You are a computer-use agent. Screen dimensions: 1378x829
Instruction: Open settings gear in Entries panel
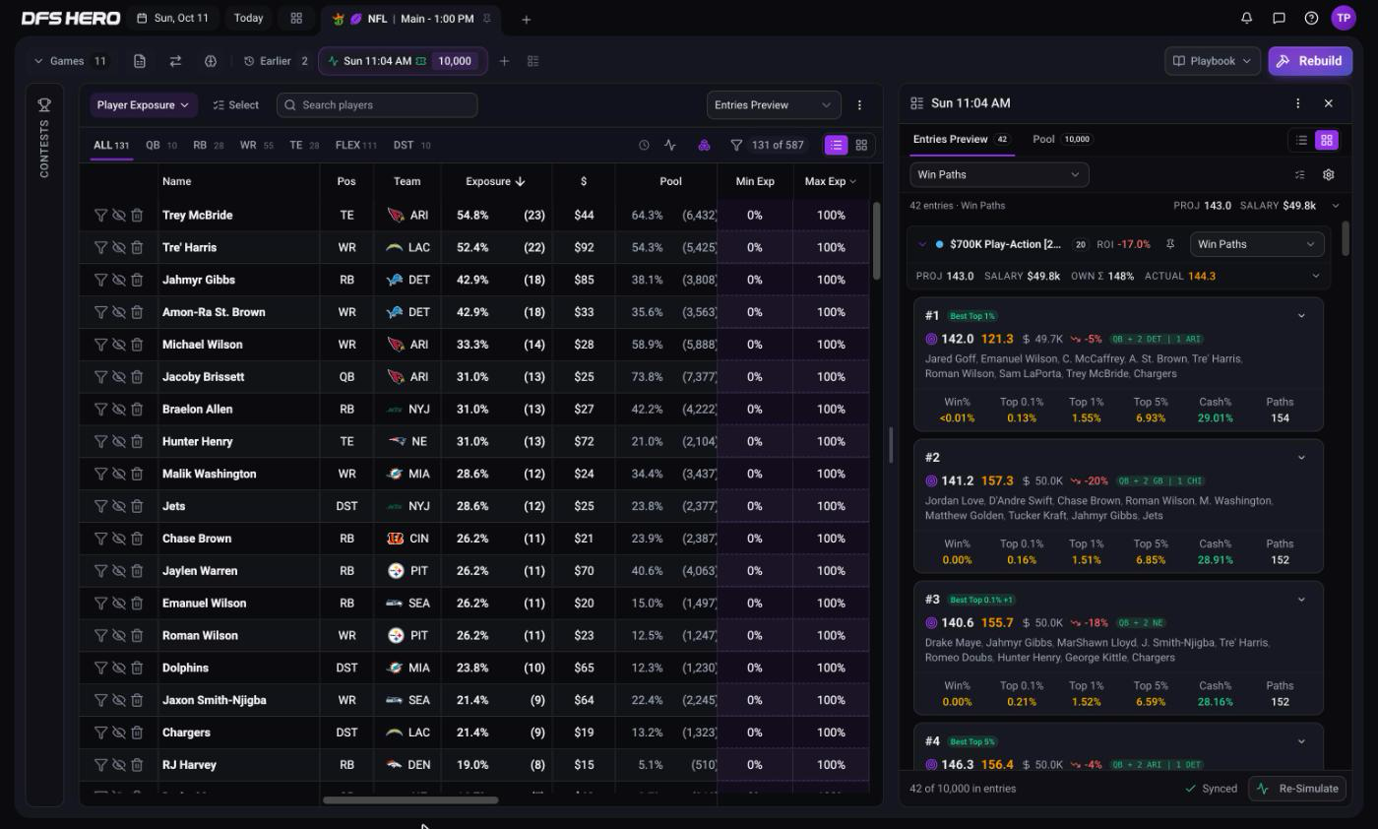1328,174
